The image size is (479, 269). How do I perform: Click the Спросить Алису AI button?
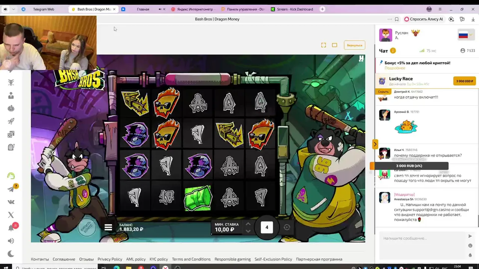pos(424,19)
